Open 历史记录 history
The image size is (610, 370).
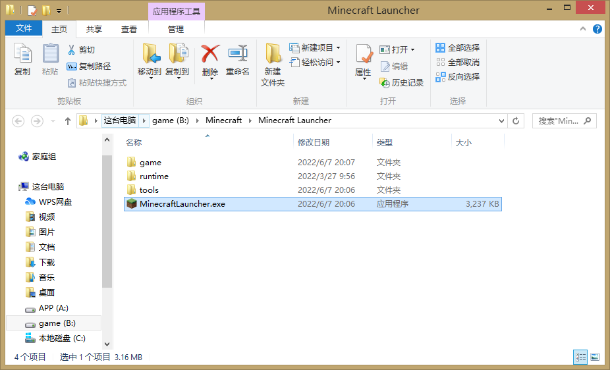coord(401,83)
